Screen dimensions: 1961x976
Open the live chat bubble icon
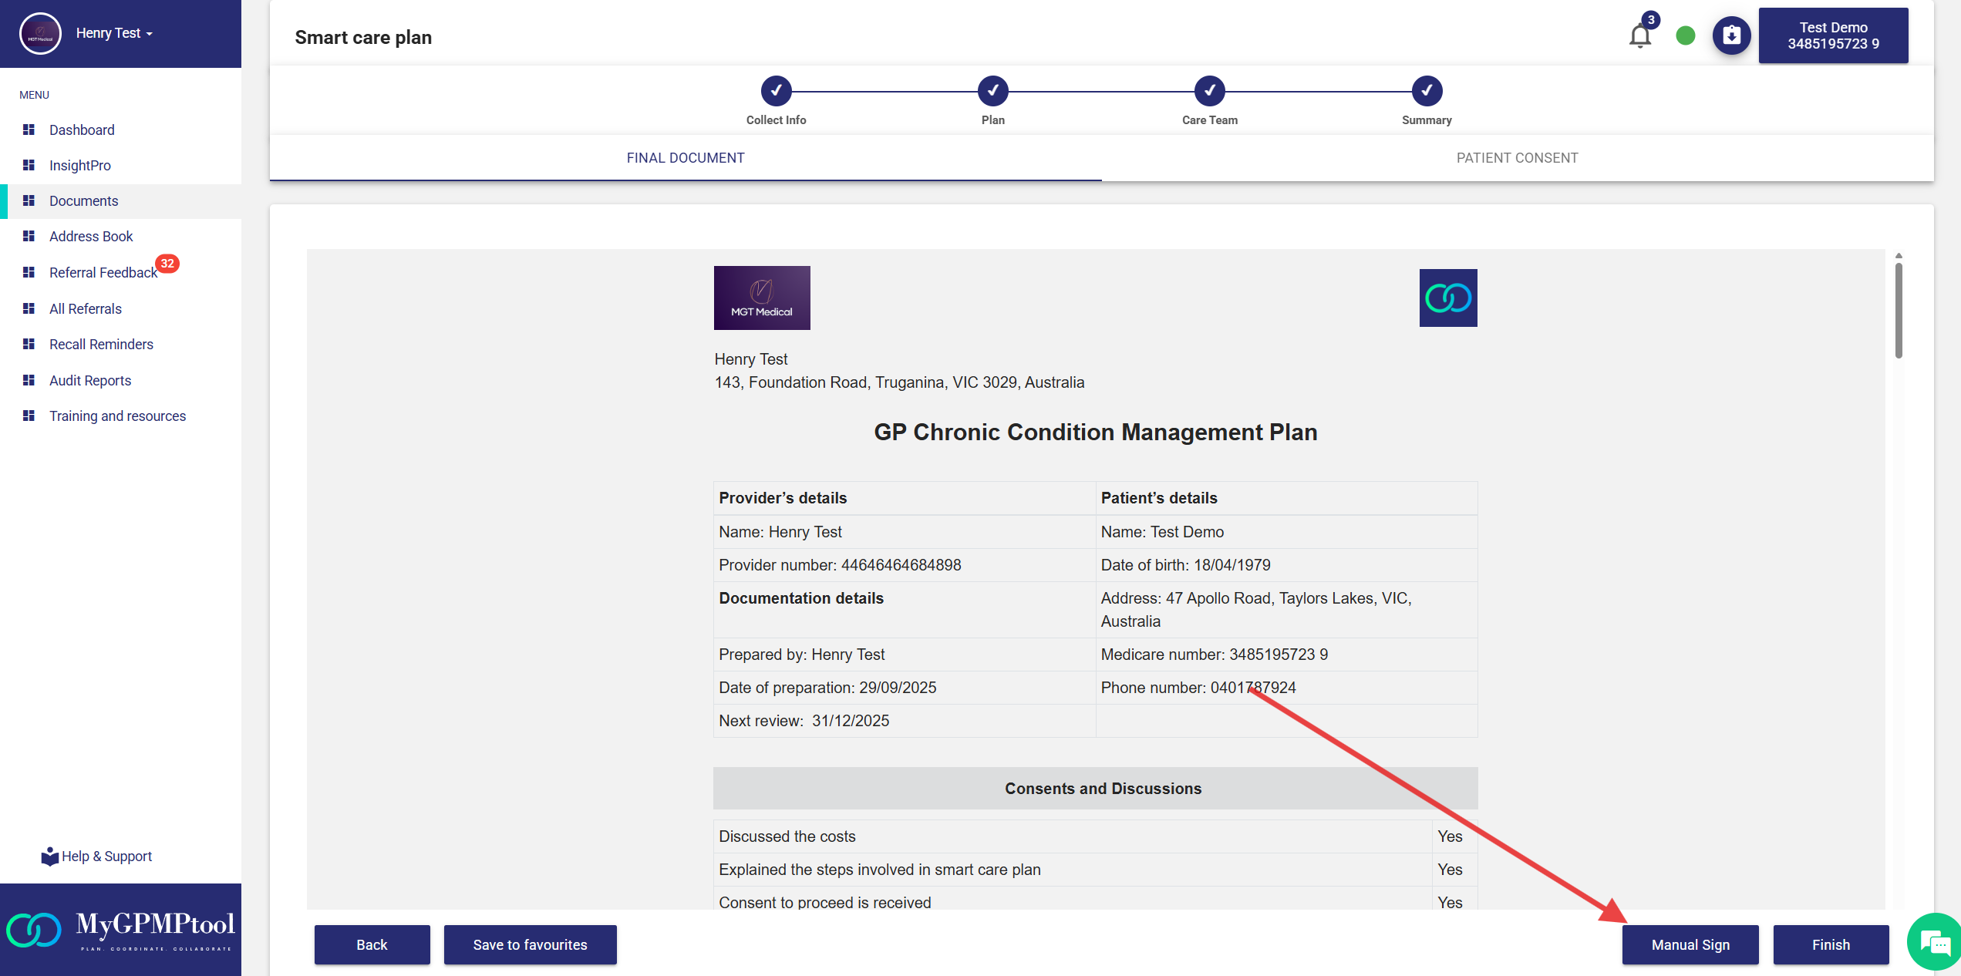click(1934, 942)
